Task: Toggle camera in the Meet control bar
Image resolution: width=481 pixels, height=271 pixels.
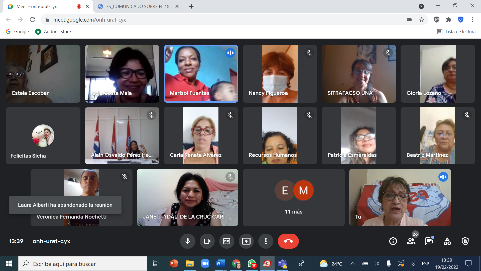Action: click(x=207, y=241)
